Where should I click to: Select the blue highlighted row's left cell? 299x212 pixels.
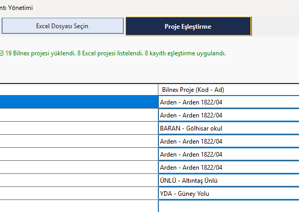click(x=79, y=102)
